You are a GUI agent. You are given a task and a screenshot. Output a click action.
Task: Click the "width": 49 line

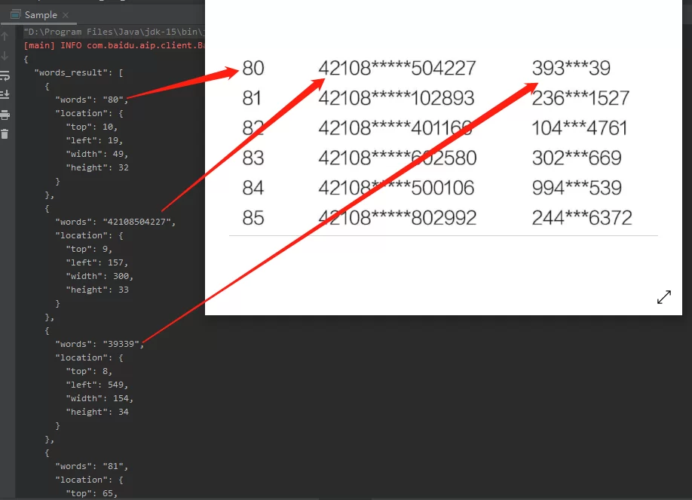coord(97,154)
